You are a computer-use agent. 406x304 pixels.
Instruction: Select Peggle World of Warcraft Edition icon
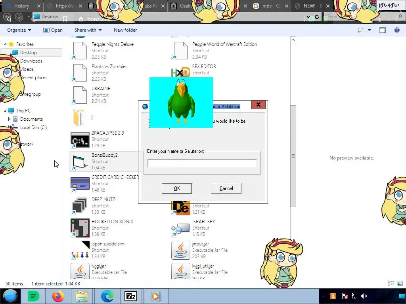(x=180, y=51)
